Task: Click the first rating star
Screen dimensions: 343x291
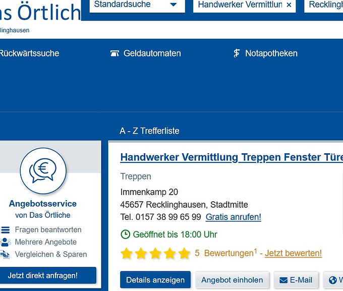Action: point(127,253)
